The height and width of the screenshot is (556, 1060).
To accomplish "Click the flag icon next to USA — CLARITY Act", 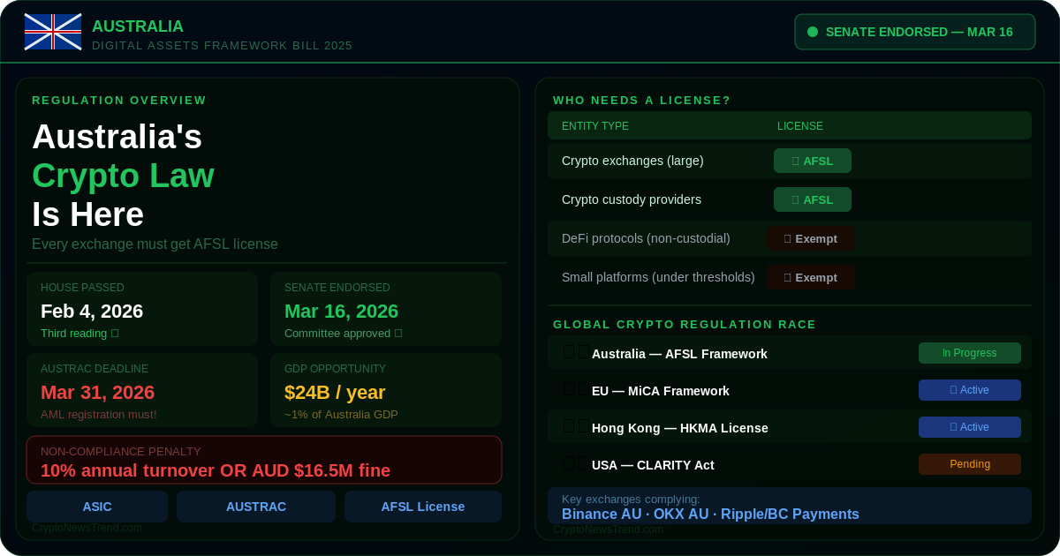I will click(x=576, y=463).
